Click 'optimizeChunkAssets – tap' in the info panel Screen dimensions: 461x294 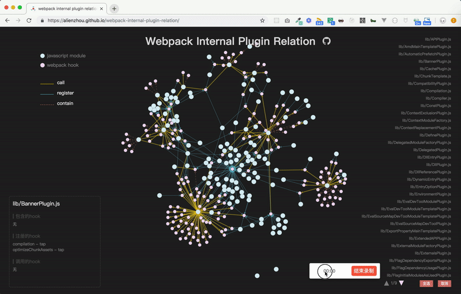[38, 250]
